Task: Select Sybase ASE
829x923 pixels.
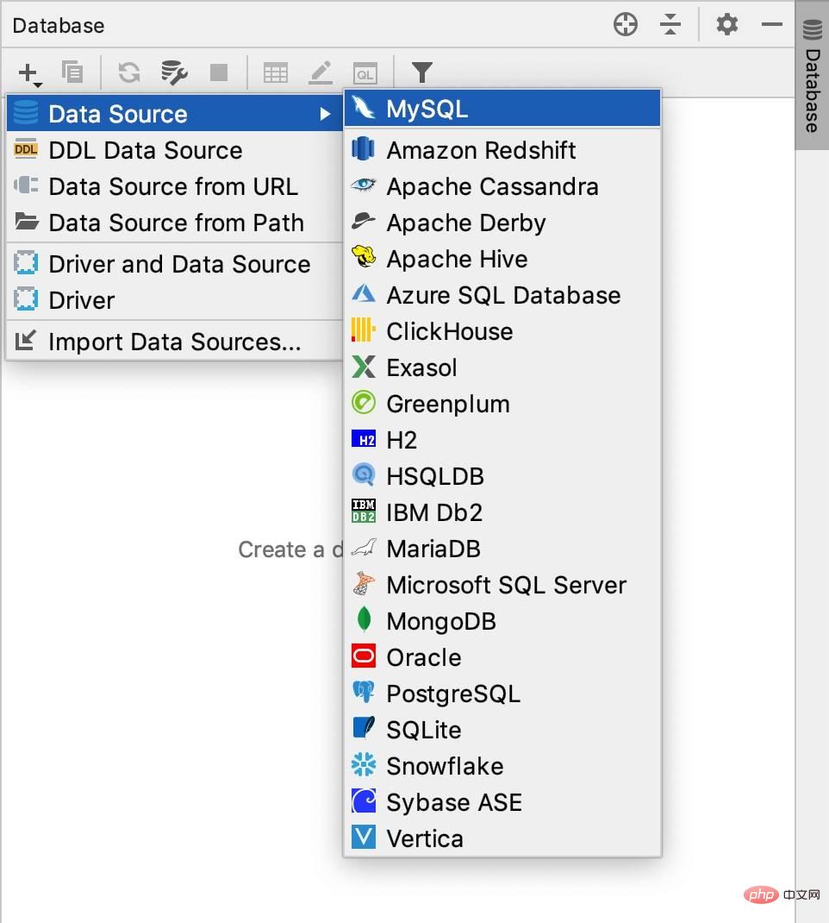Action: click(502, 802)
